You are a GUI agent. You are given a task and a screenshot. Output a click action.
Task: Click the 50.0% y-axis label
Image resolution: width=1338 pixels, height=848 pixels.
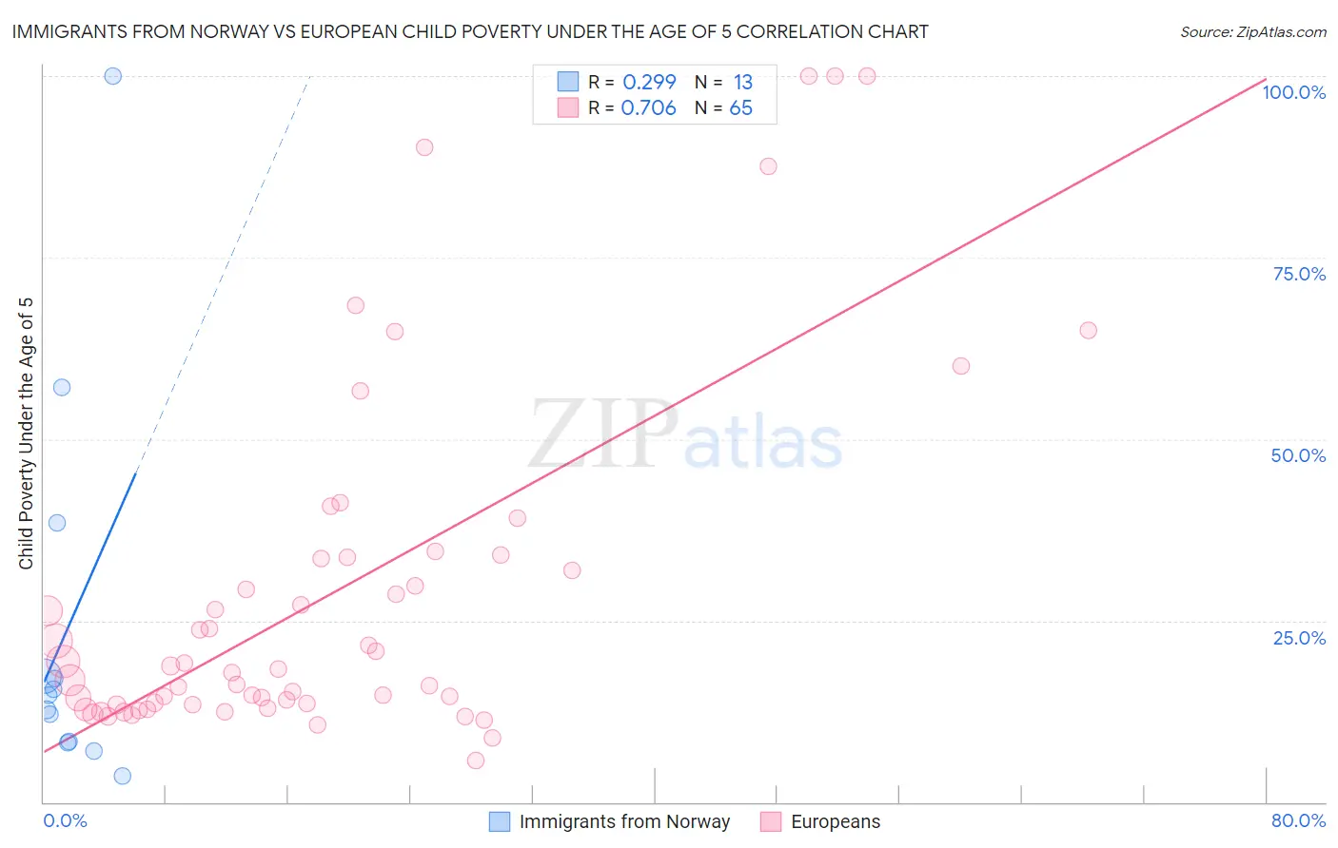pyautogui.click(x=1298, y=455)
